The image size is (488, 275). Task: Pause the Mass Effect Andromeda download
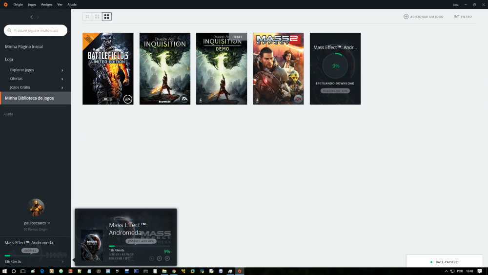point(160,258)
